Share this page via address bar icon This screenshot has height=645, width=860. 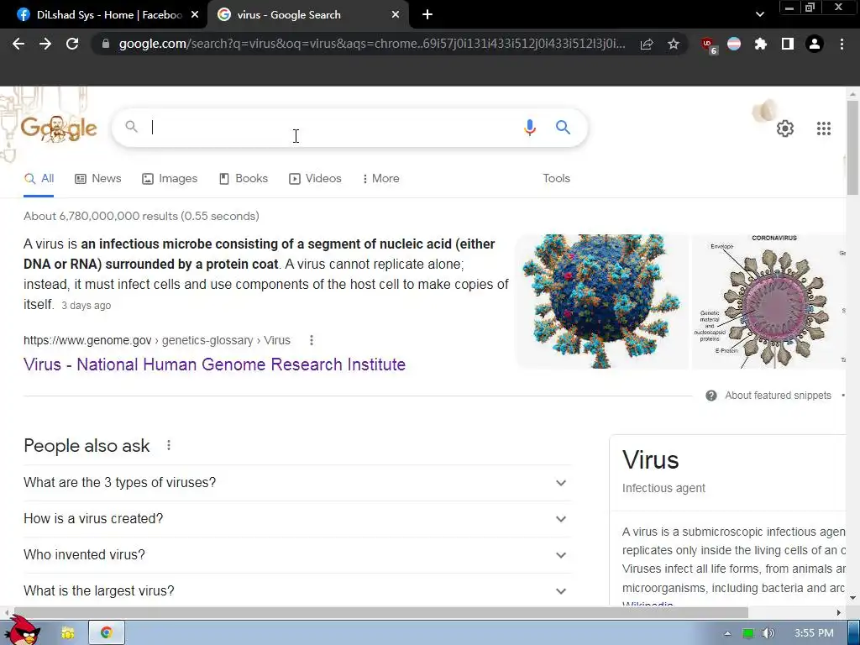click(647, 44)
